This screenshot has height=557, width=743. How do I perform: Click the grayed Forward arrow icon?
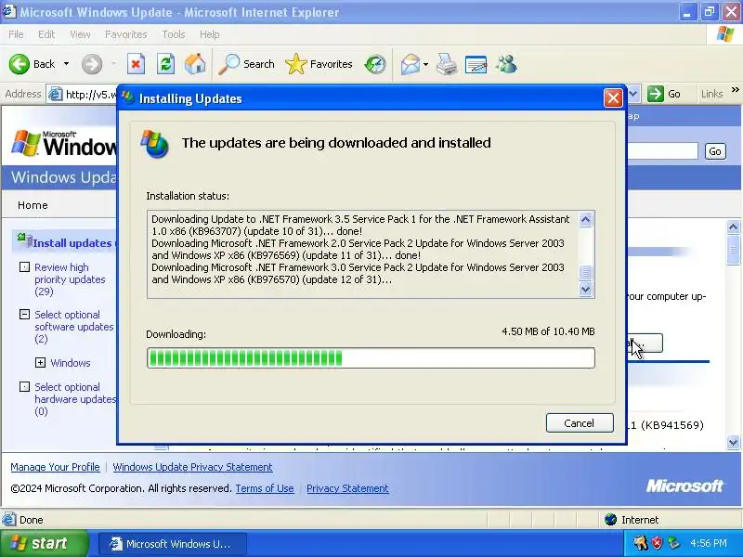tap(92, 64)
